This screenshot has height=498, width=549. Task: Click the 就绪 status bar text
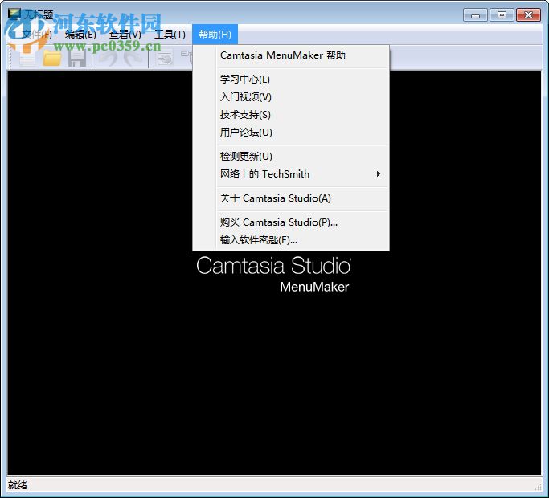coord(18,485)
